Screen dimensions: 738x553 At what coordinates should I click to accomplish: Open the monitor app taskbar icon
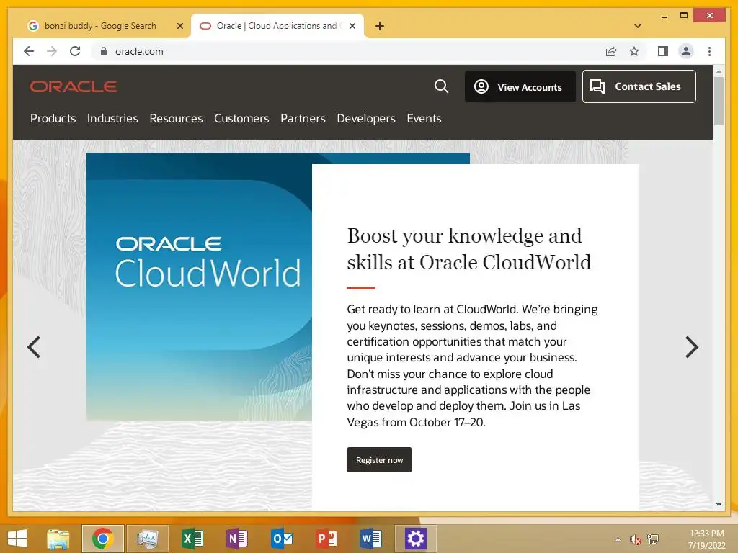click(x=147, y=539)
